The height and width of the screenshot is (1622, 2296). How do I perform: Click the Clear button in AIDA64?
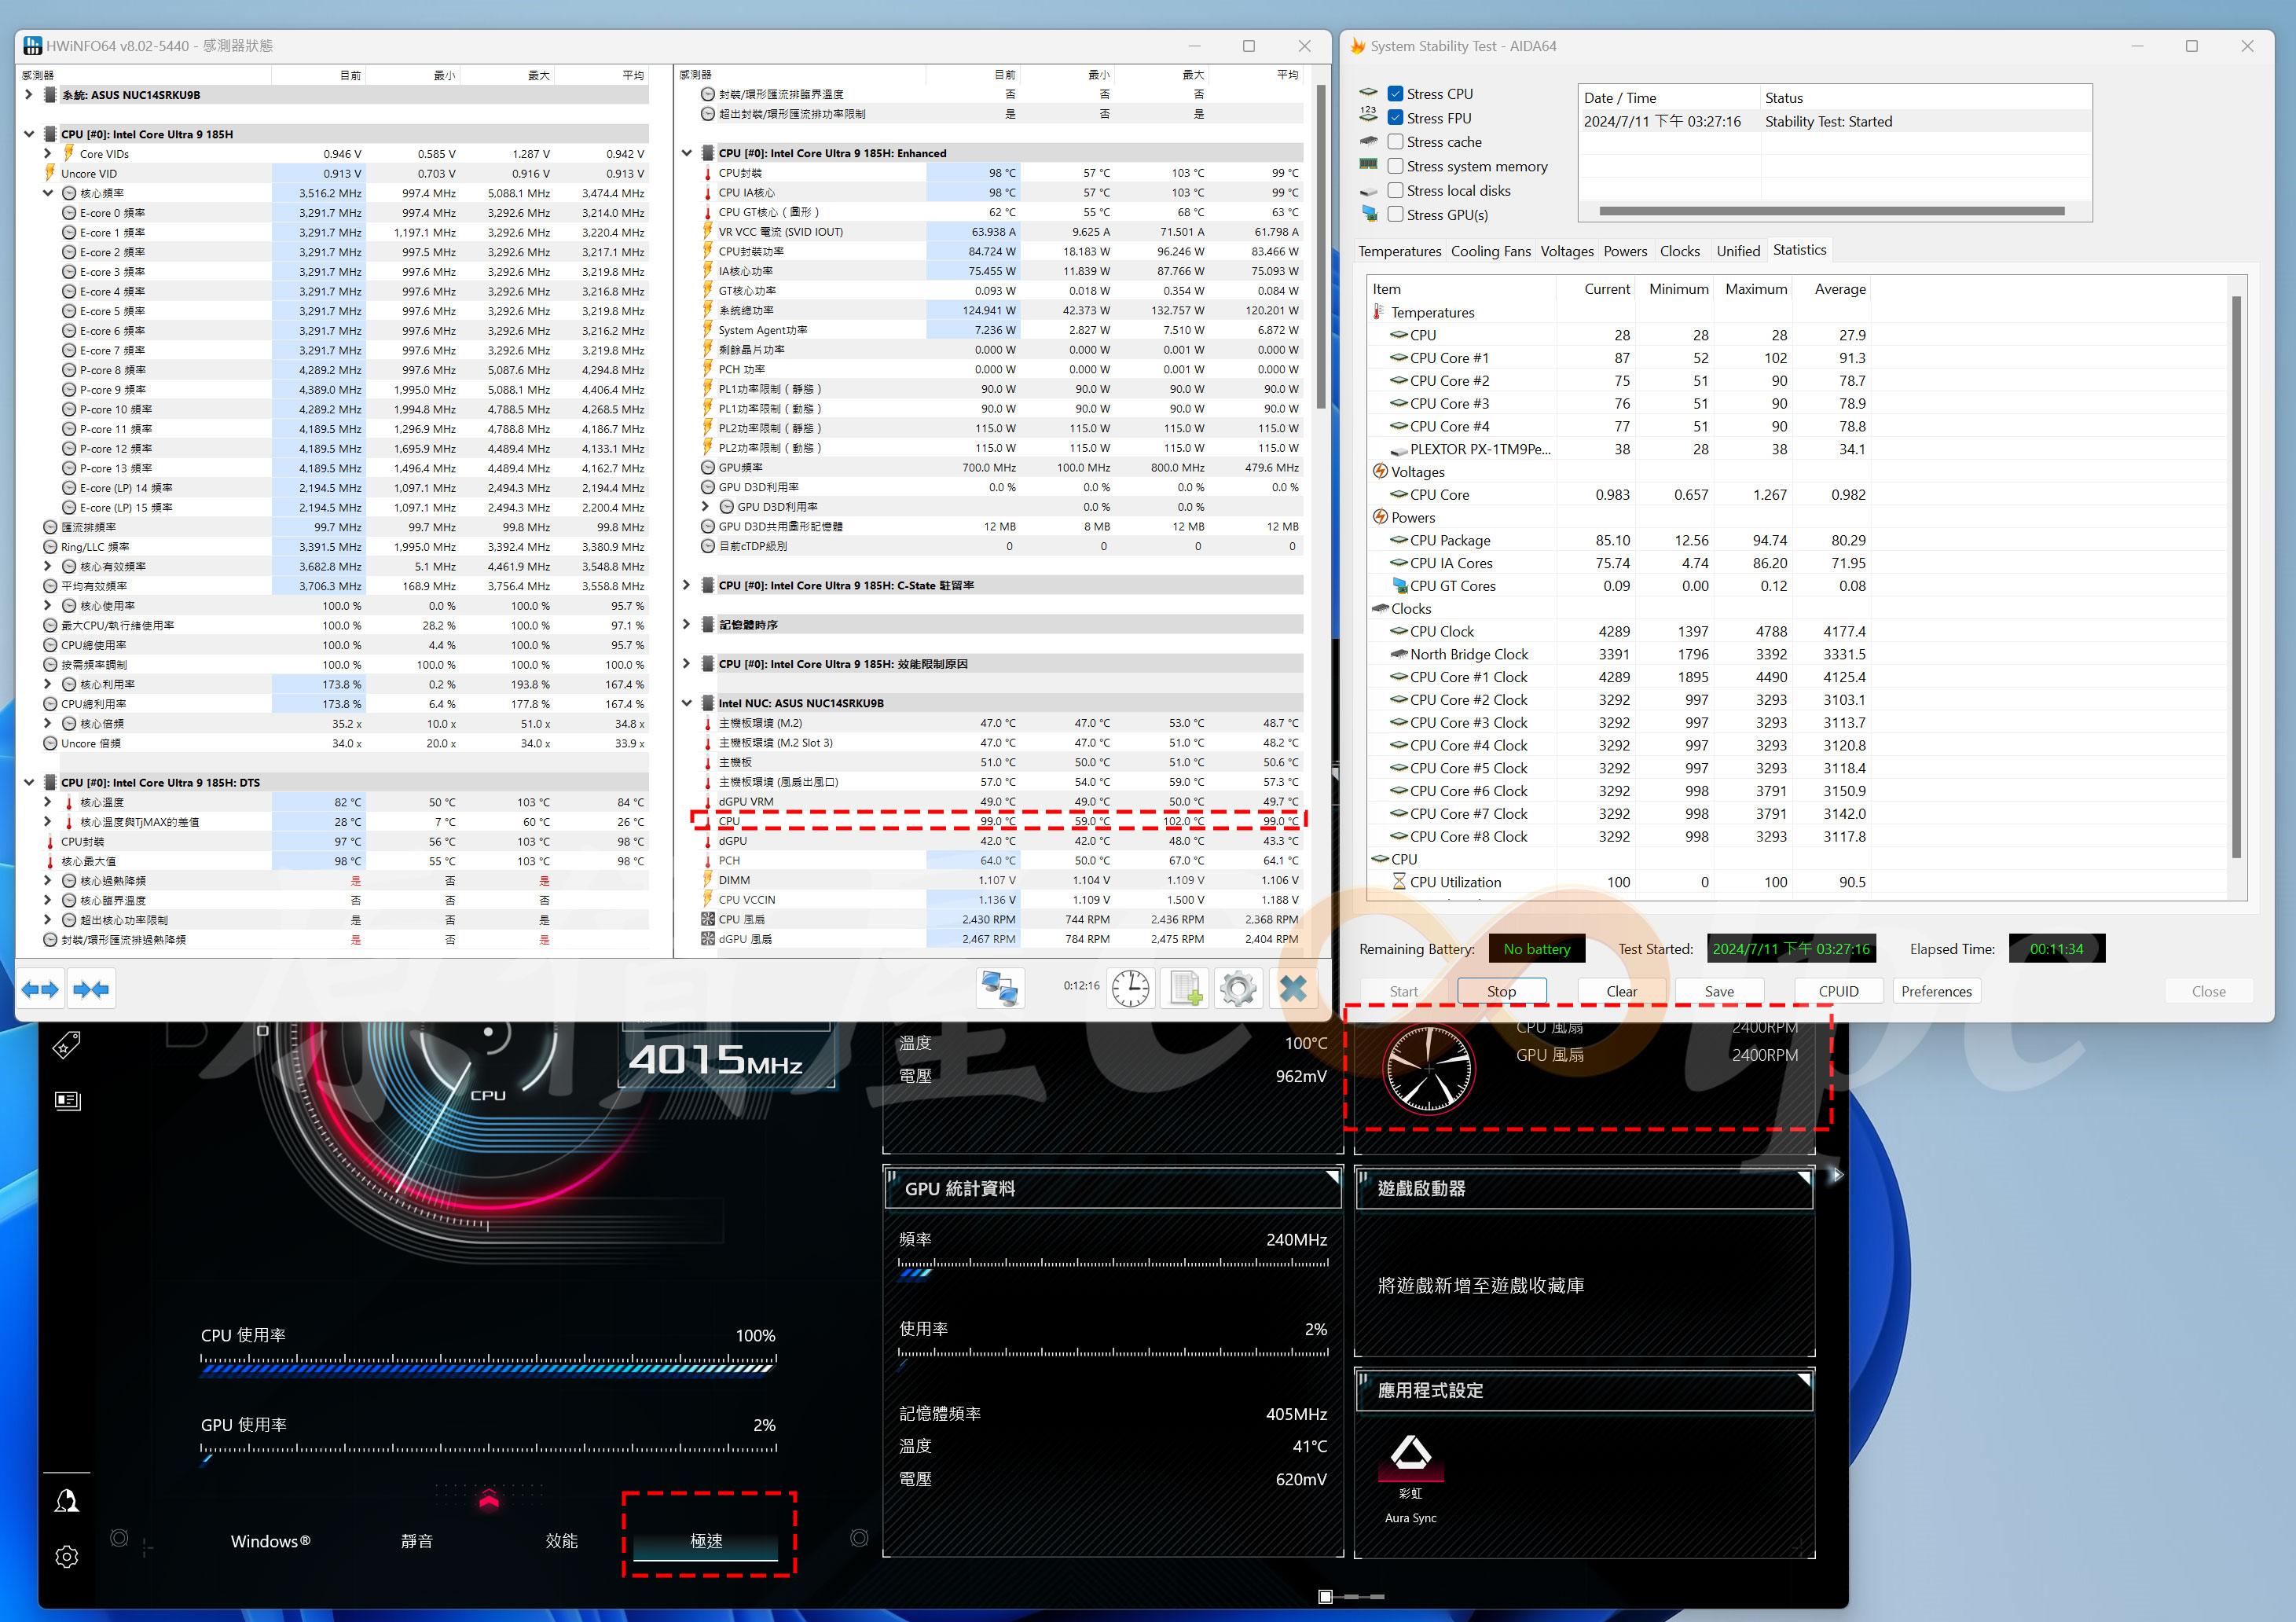point(1621,991)
